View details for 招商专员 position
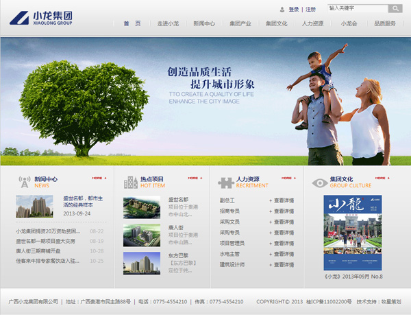This screenshot has height=315, width=411. [x=282, y=211]
